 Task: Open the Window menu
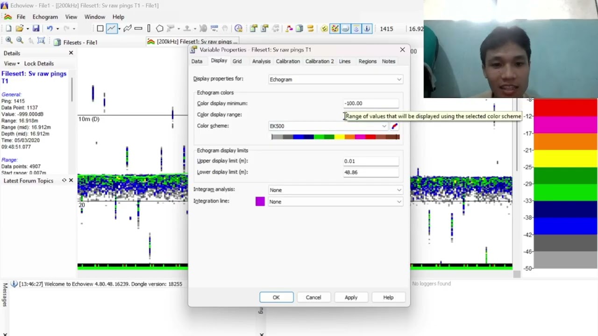95,17
